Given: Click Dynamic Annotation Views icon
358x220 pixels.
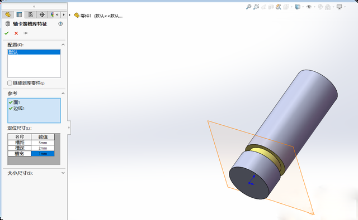Looking at the screenshot, I should (x=279, y=7).
